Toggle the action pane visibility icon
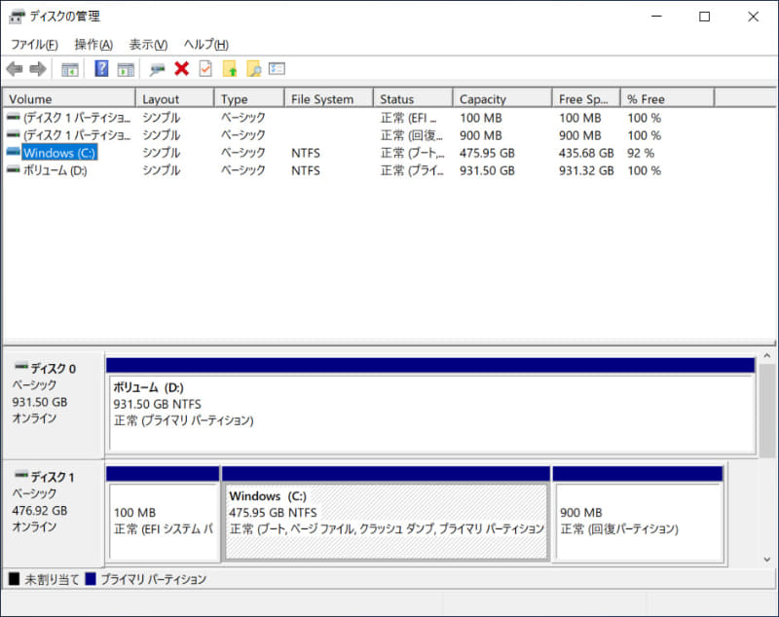This screenshot has width=779, height=617. click(x=128, y=68)
